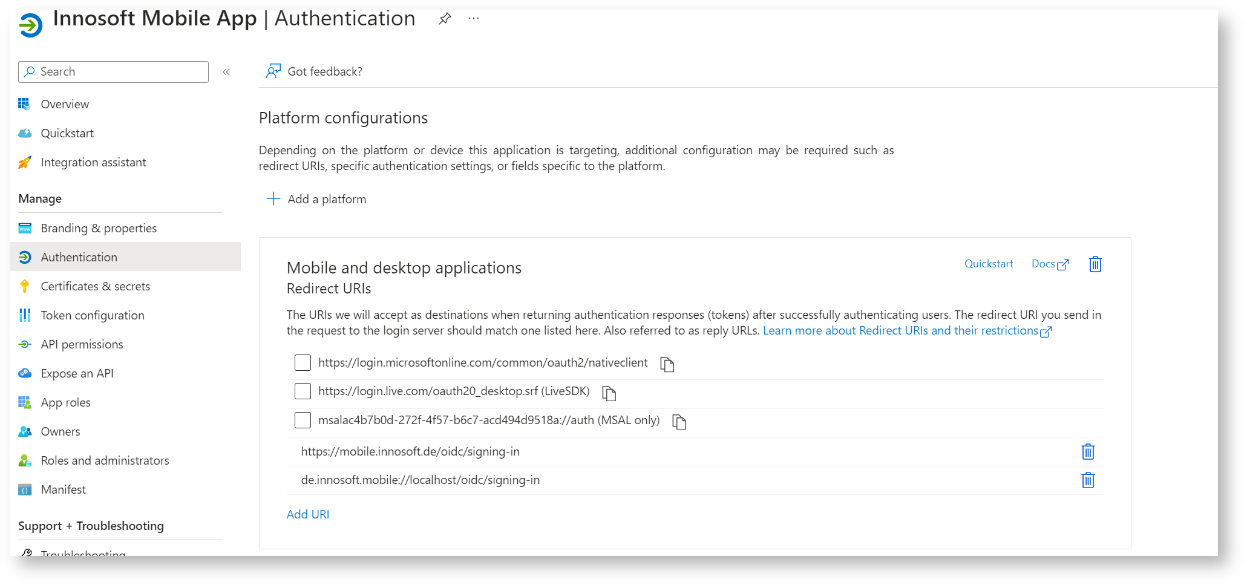This screenshot has height=585, width=1247.
Task: Click Add a platform
Action: point(316,199)
